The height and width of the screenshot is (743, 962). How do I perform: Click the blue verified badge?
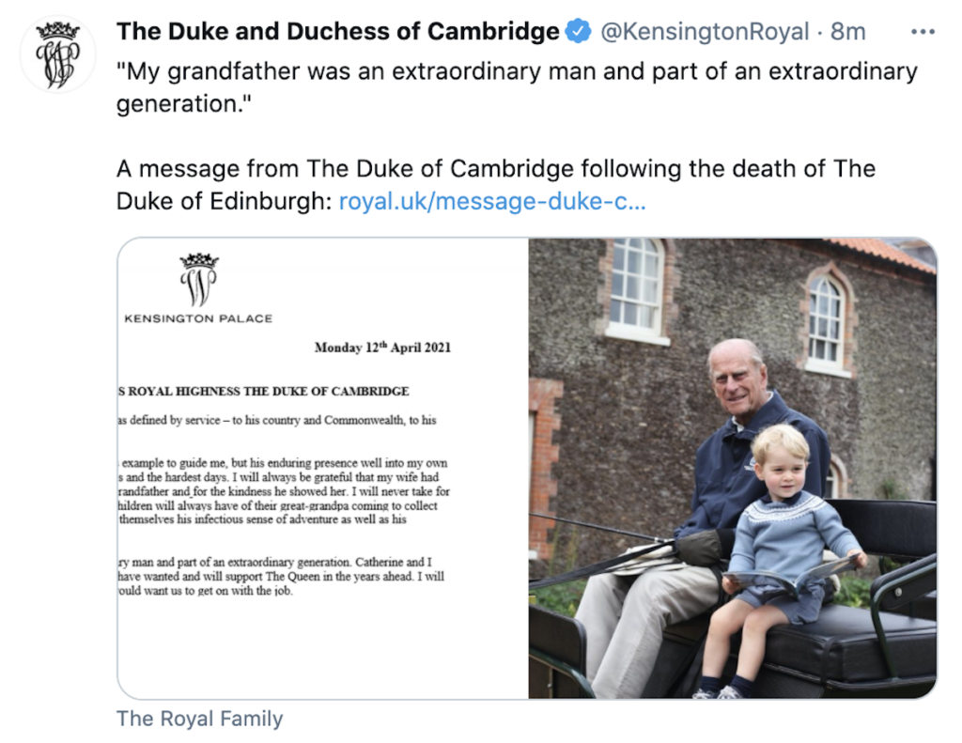pos(578,32)
